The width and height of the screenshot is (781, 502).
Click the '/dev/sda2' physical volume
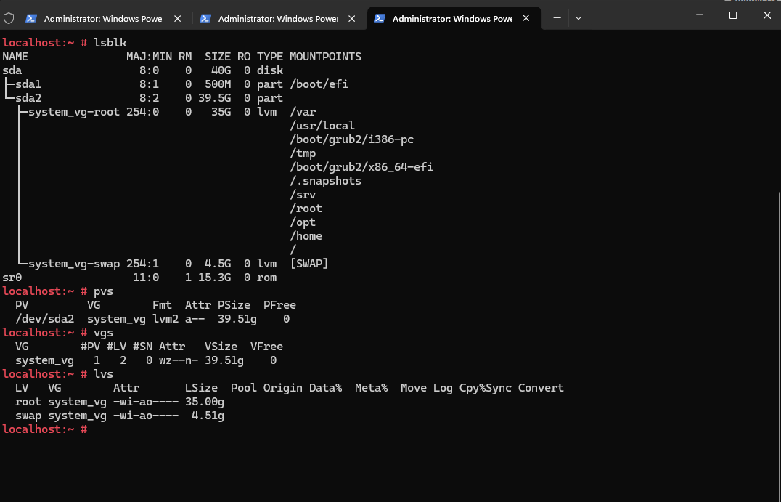[44, 319]
